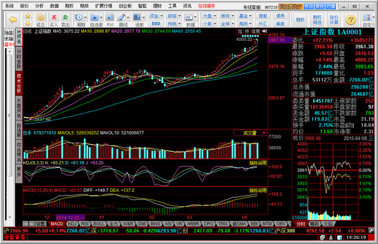Open the 板块 dropdown

(x=227, y=16)
